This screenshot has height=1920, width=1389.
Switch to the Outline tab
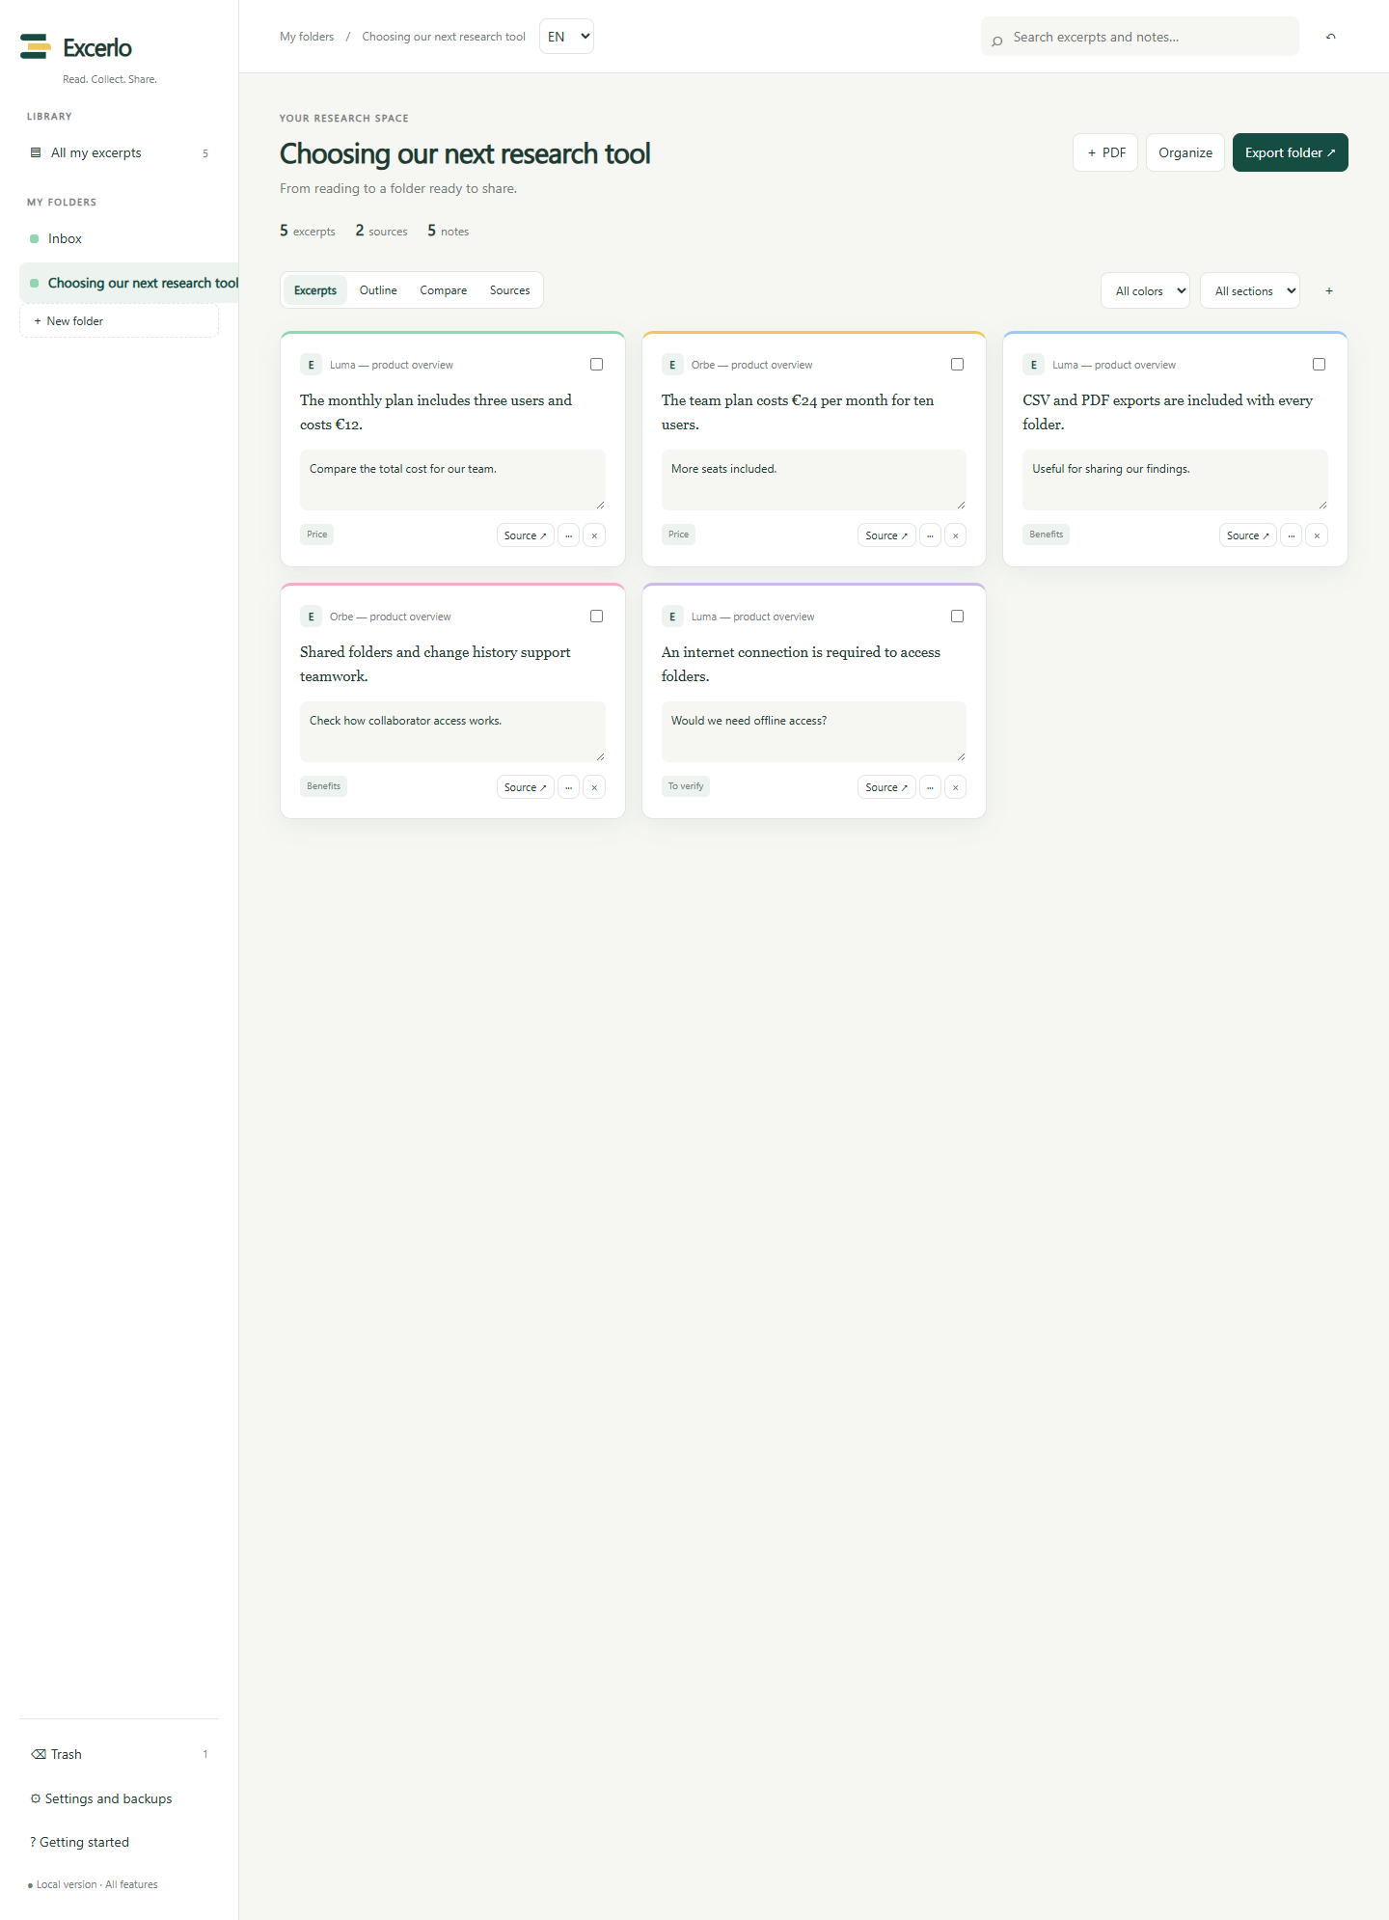[378, 290]
